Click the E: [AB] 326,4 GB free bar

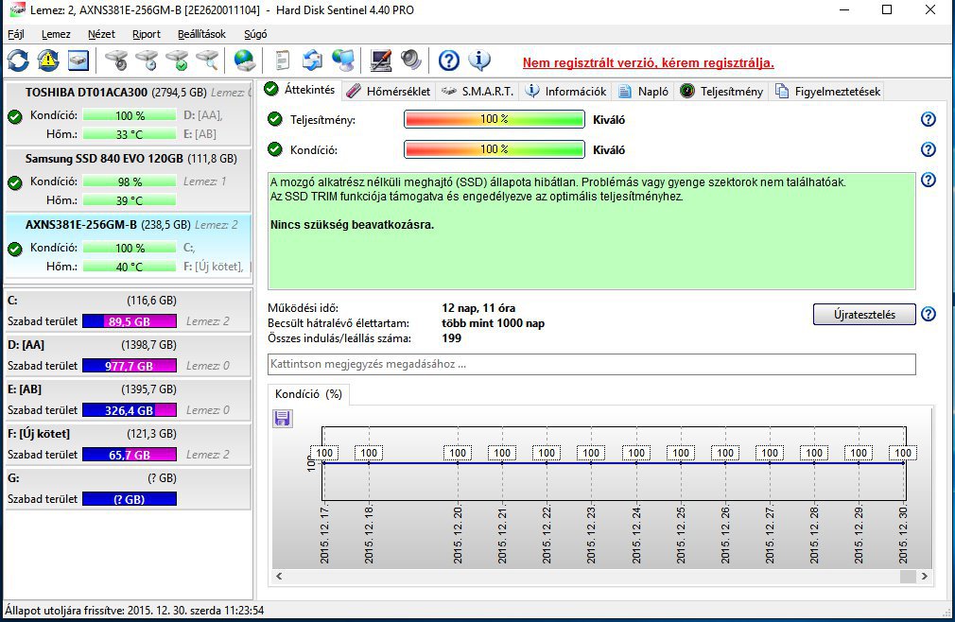click(x=130, y=410)
